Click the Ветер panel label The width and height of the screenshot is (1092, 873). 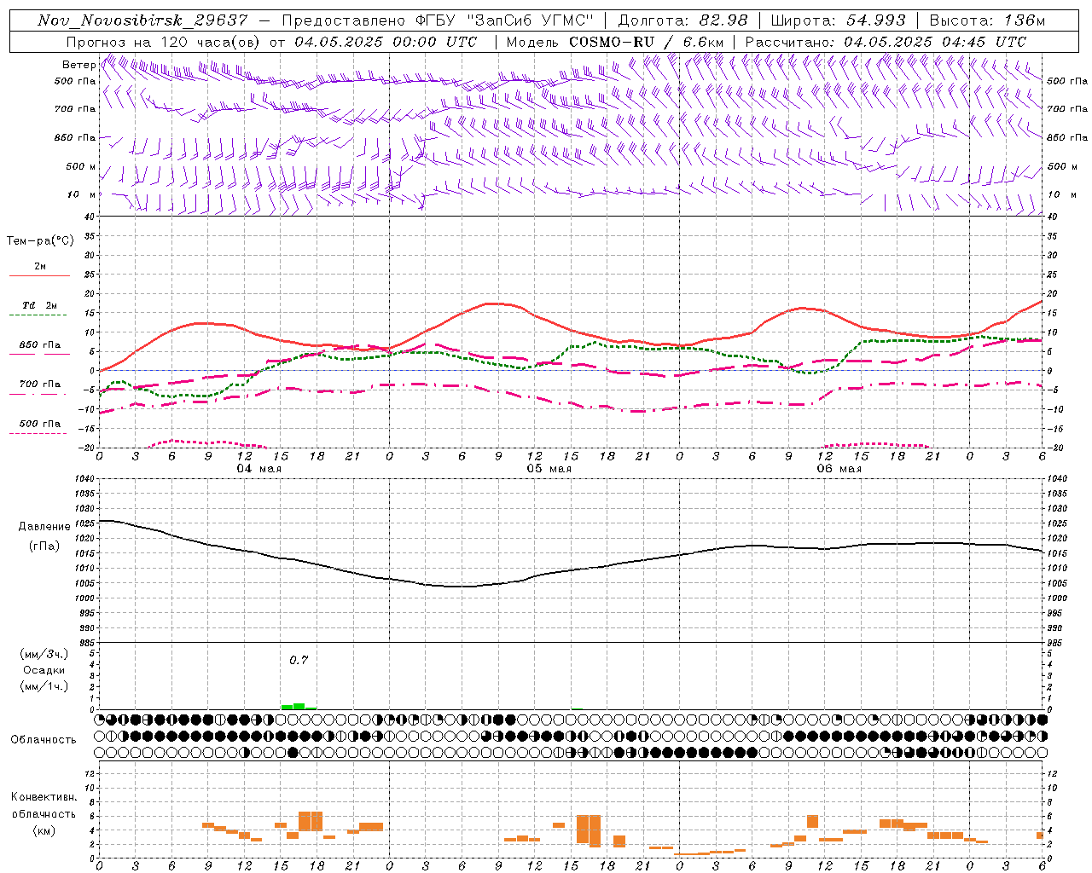(x=78, y=65)
